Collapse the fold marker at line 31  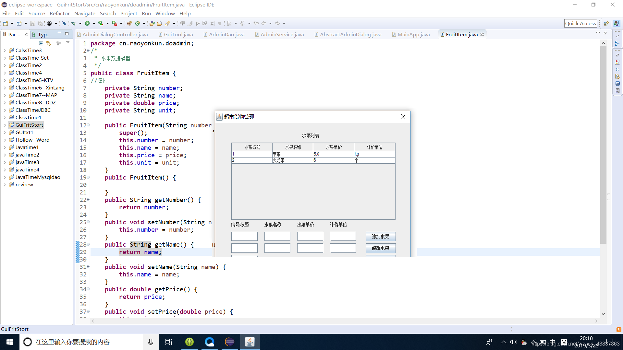point(88,267)
